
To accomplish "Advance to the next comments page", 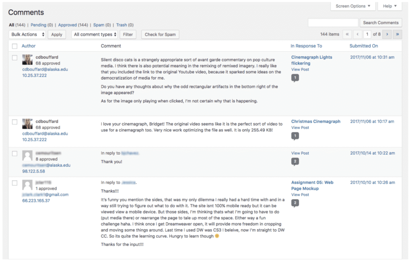I will (x=387, y=34).
